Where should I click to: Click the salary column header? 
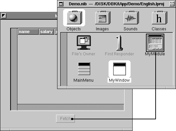coord(46,32)
